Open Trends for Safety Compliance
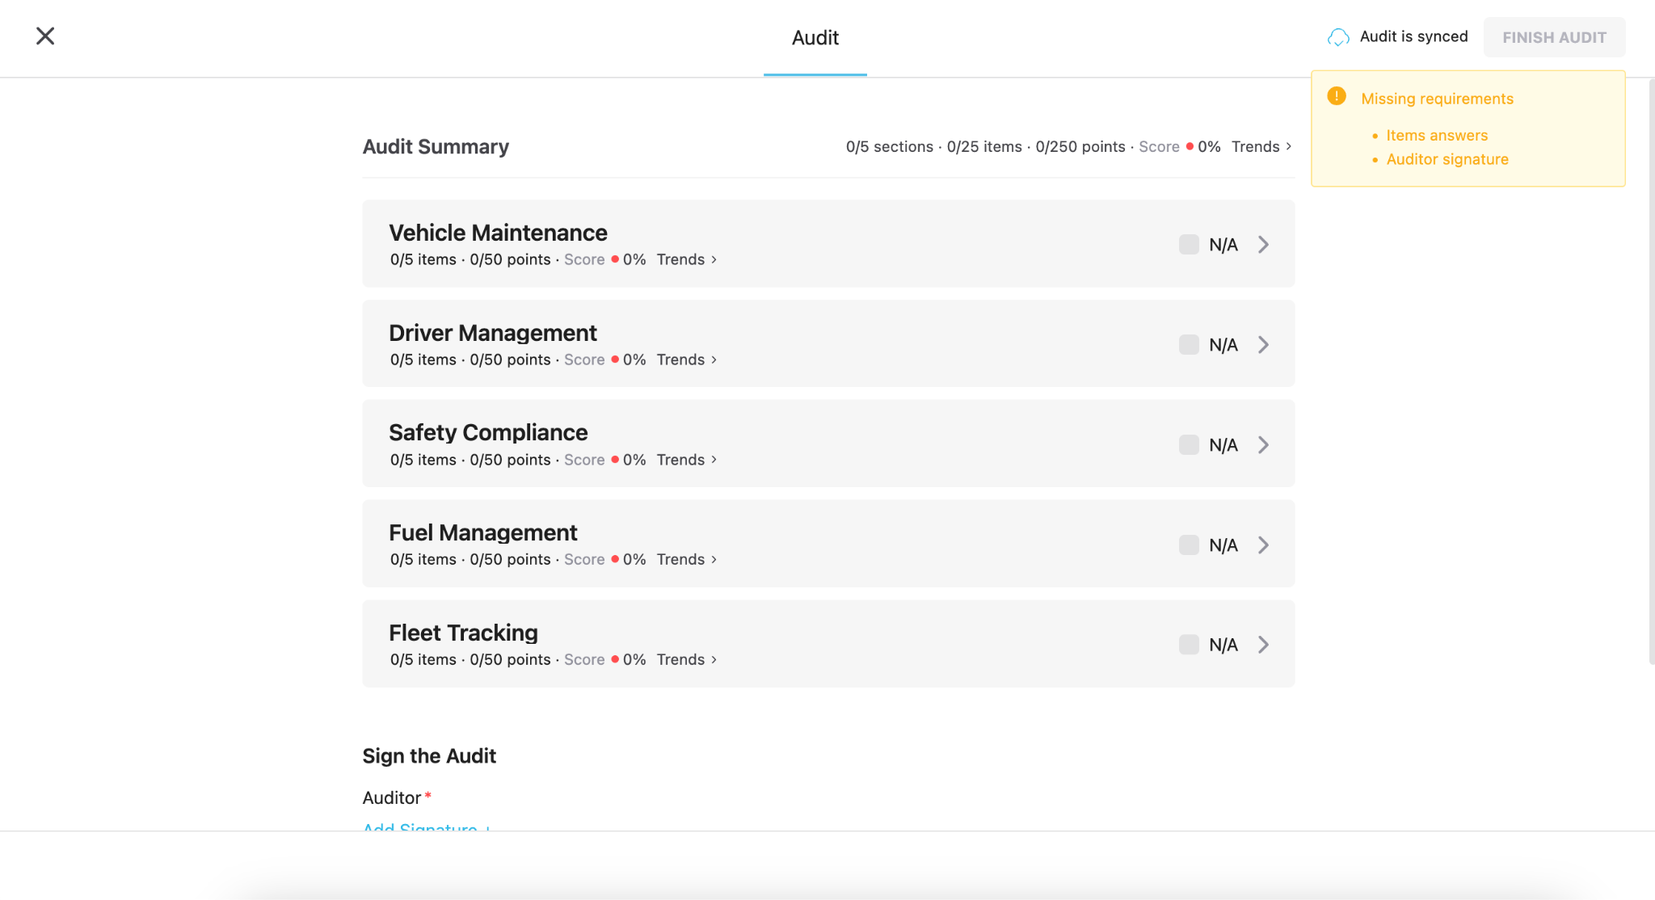This screenshot has width=1655, height=900. [686, 460]
